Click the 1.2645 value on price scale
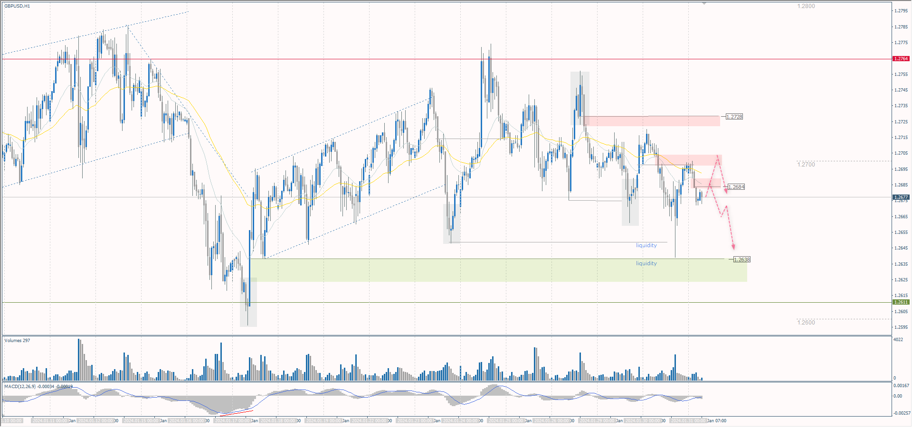912x427 pixels. tap(901, 248)
